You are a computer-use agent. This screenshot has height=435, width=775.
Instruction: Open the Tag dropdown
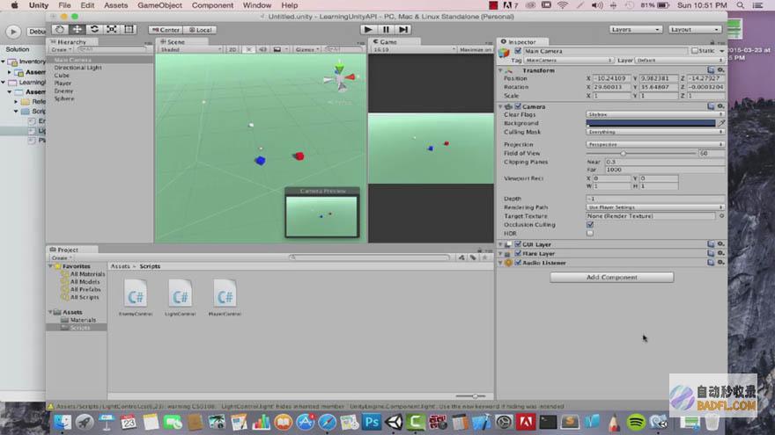click(568, 60)
